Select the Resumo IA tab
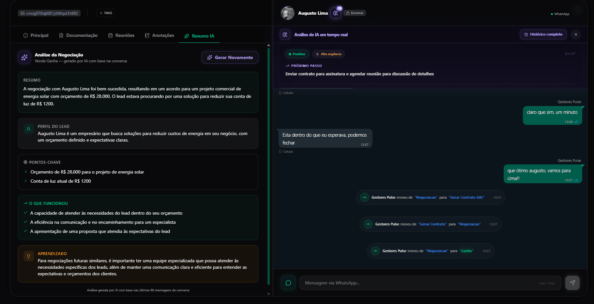 199,36
